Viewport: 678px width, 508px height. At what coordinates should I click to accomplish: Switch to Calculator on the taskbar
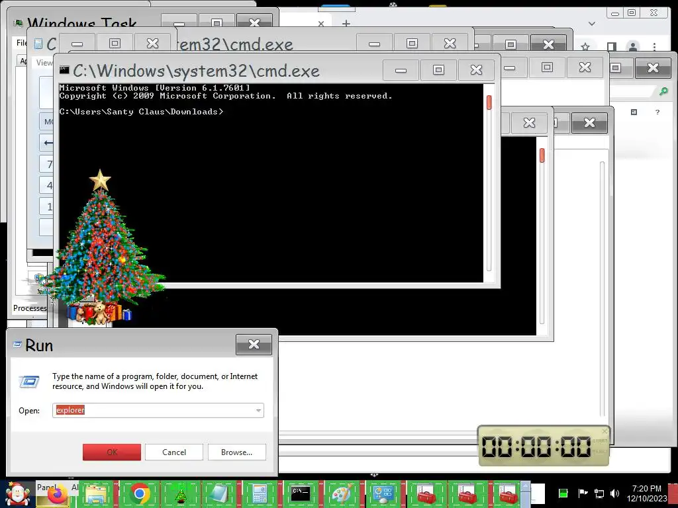(260, 494)
